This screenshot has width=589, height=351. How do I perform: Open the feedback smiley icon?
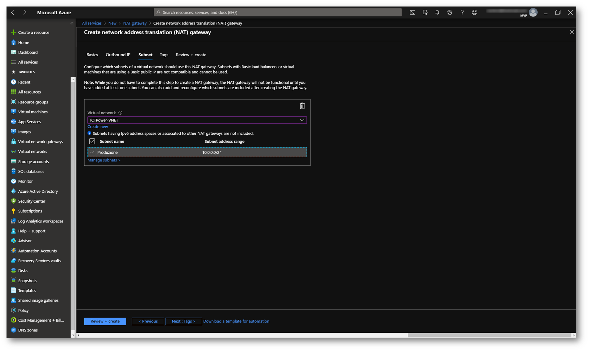tap(474, 12)
